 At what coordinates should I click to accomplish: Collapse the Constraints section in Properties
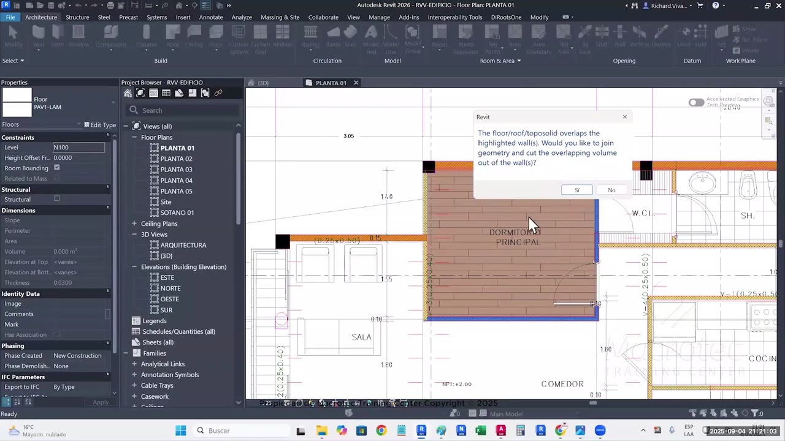pos(108,135)
